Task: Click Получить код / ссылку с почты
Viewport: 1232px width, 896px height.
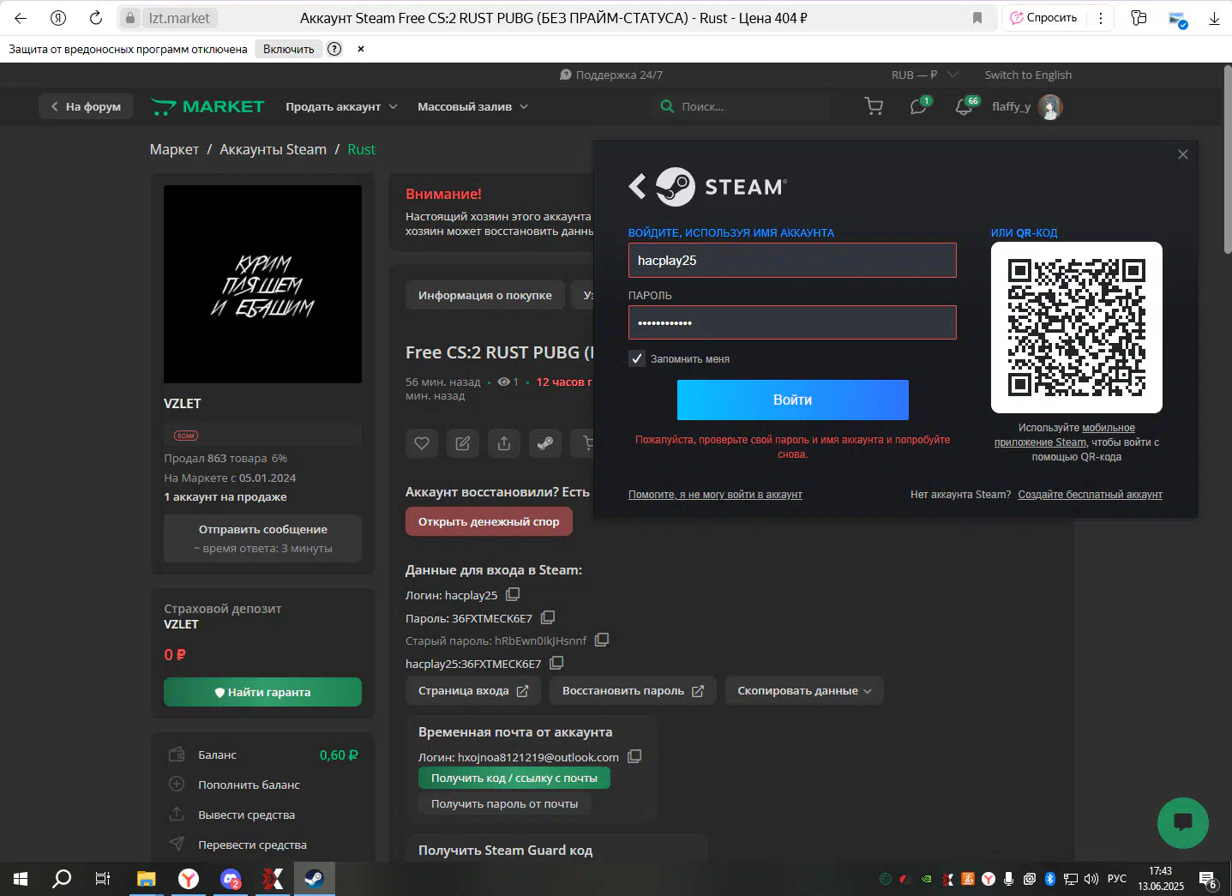Action: [x=514, y=778]
